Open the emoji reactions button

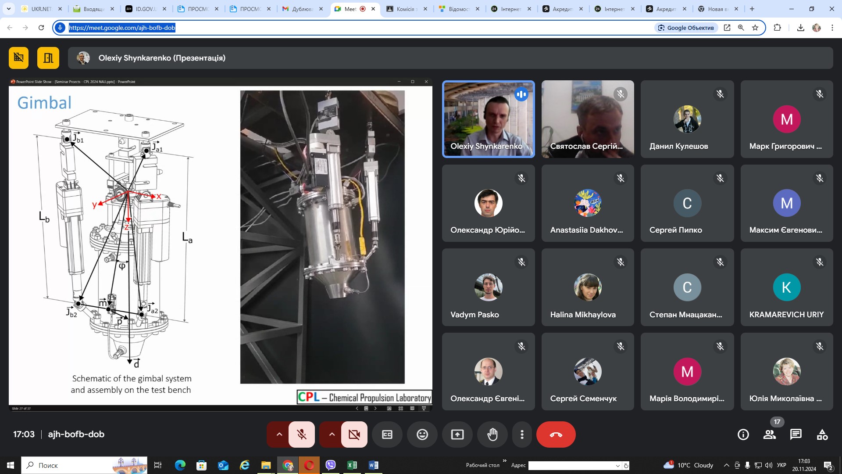tap(422, 434)
